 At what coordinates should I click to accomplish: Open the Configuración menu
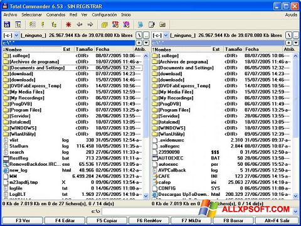(x=104, y=14)
